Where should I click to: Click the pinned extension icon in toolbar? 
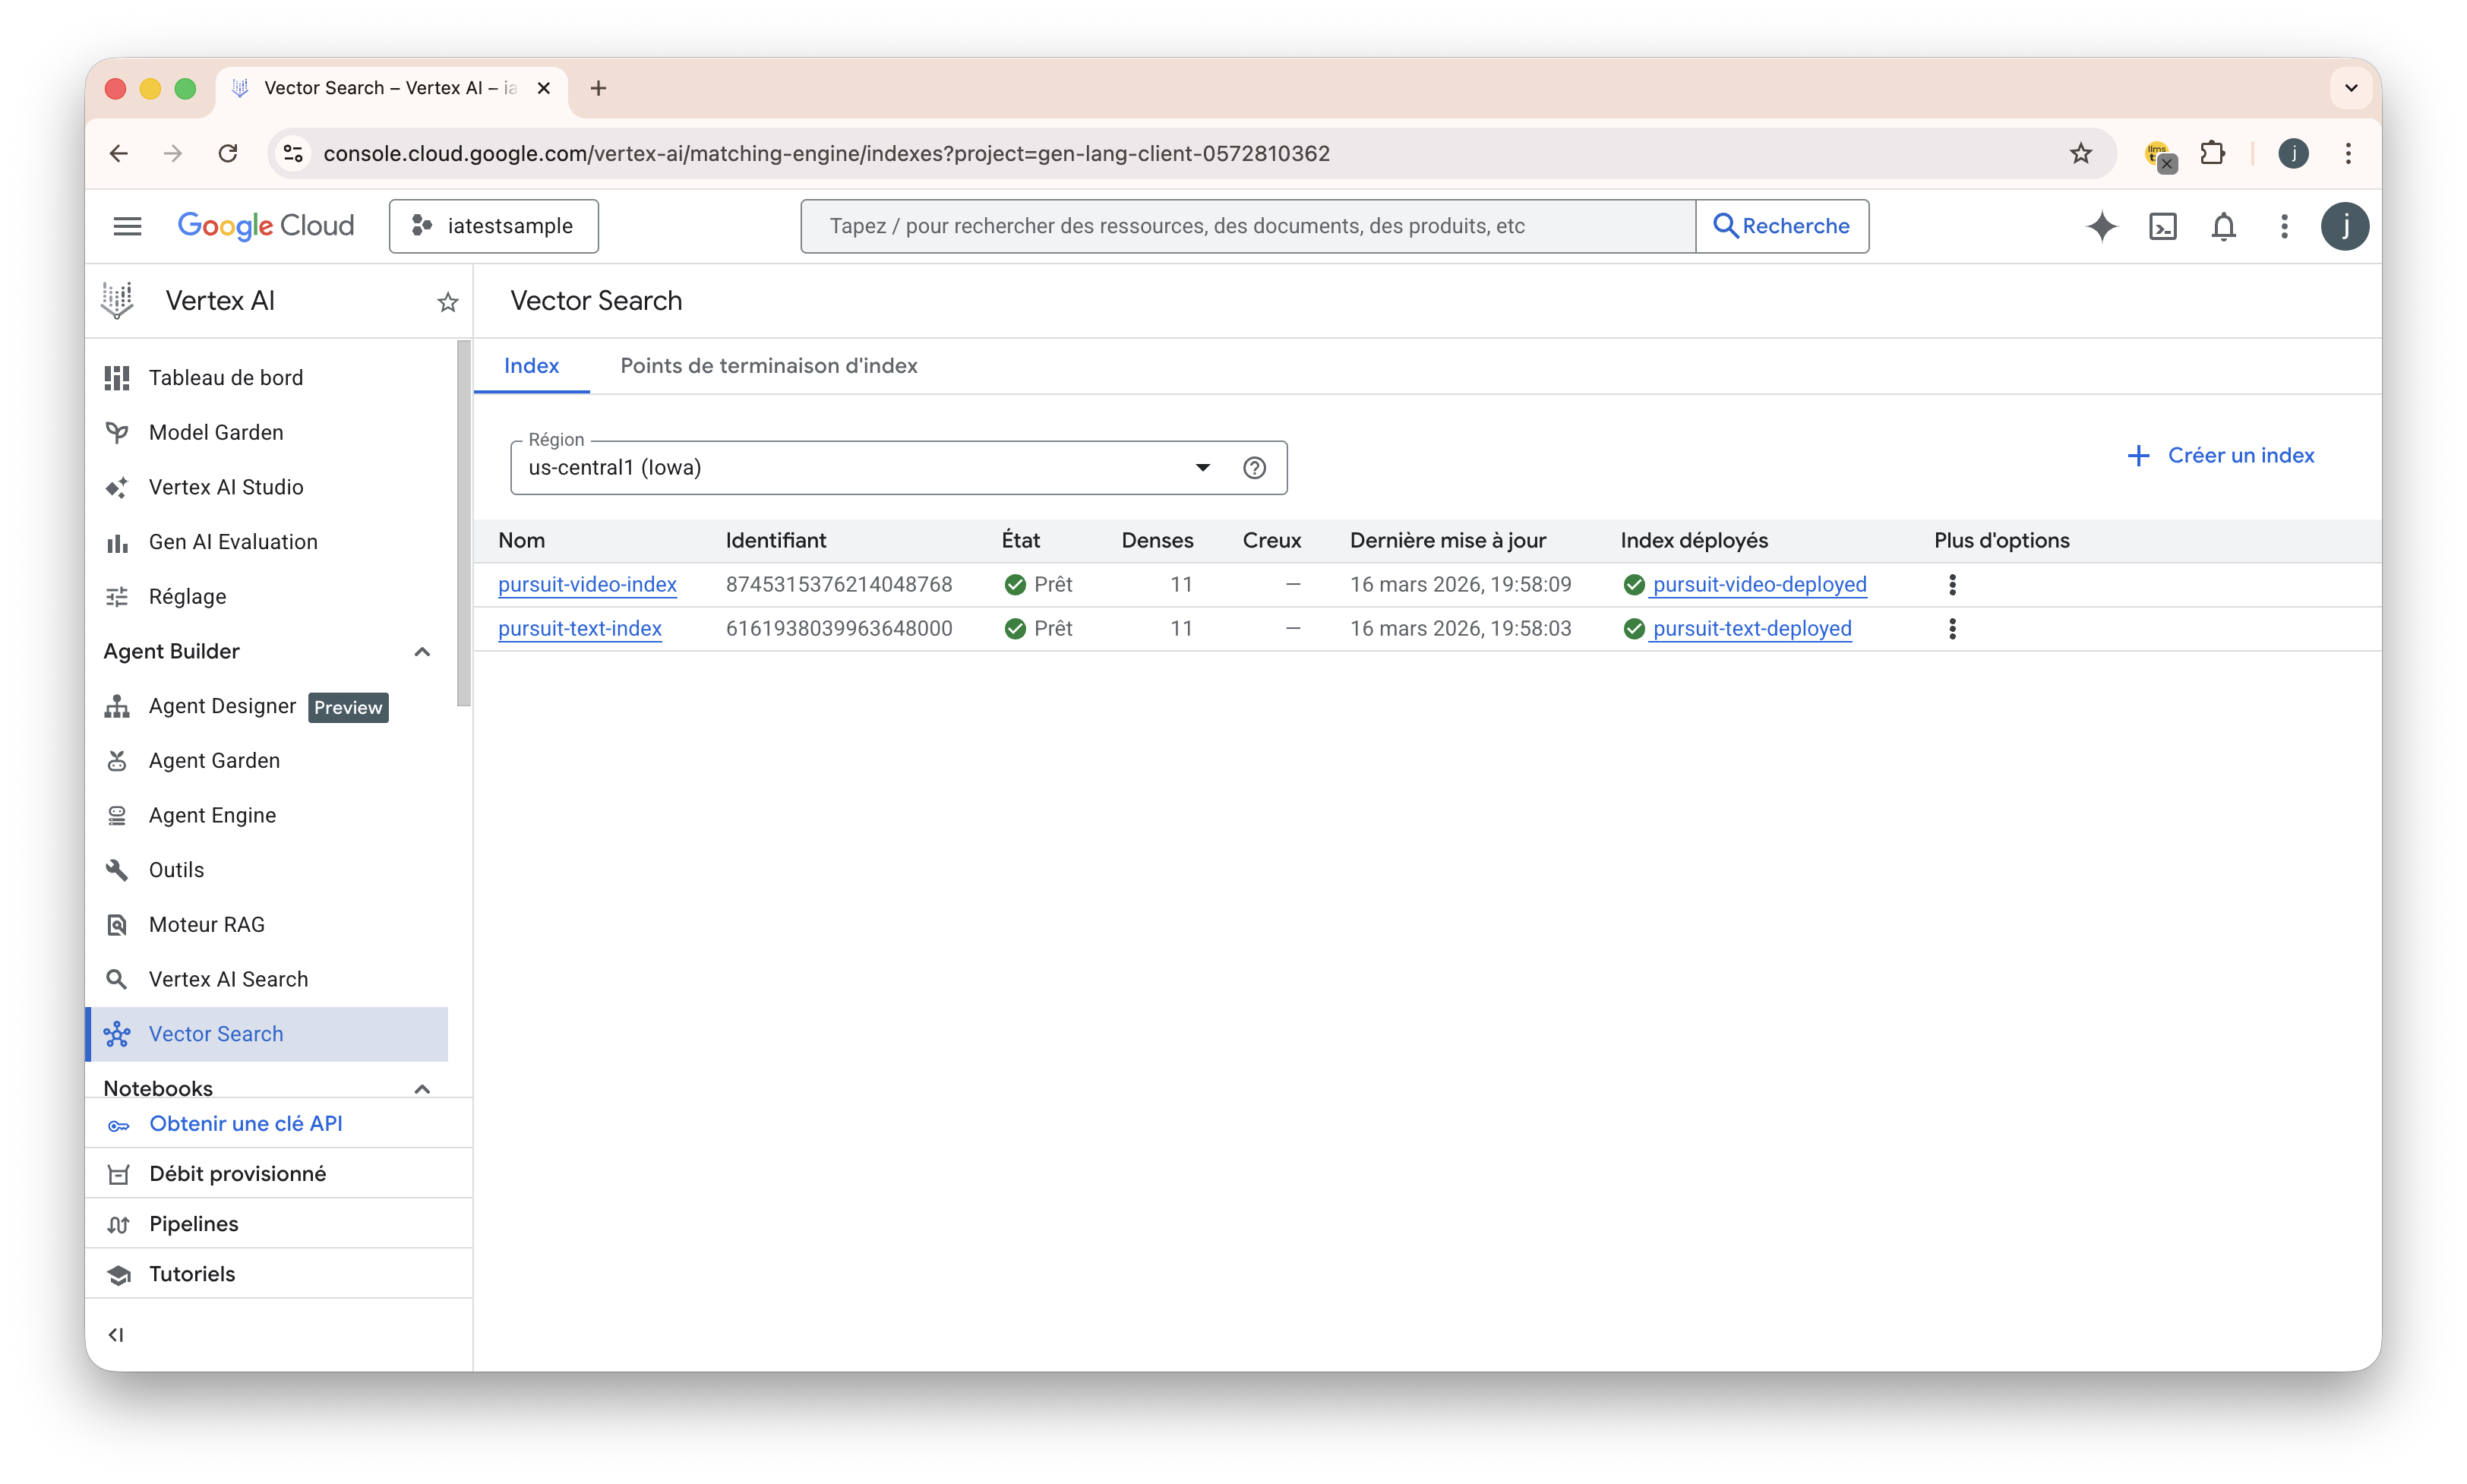click(x=2160, y=155)
